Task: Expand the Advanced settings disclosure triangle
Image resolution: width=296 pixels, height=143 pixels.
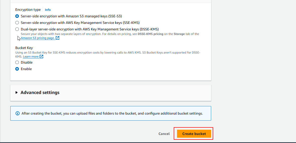Action: coord(17,92)
